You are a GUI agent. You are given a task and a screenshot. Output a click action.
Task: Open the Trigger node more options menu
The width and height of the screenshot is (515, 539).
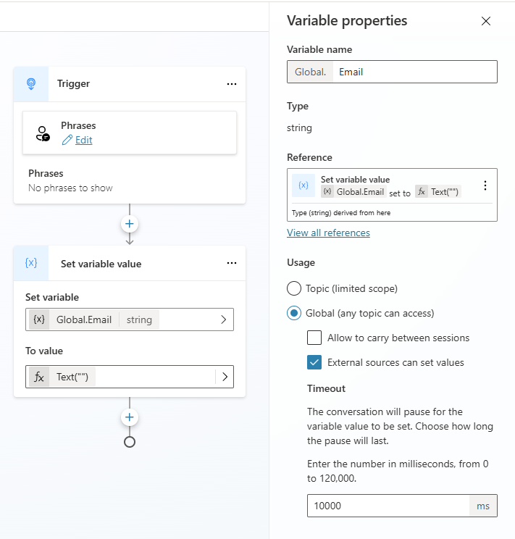coord(231,84)
